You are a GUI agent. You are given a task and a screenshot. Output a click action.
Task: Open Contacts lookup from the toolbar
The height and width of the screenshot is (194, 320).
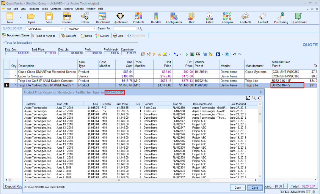[245, 18]
